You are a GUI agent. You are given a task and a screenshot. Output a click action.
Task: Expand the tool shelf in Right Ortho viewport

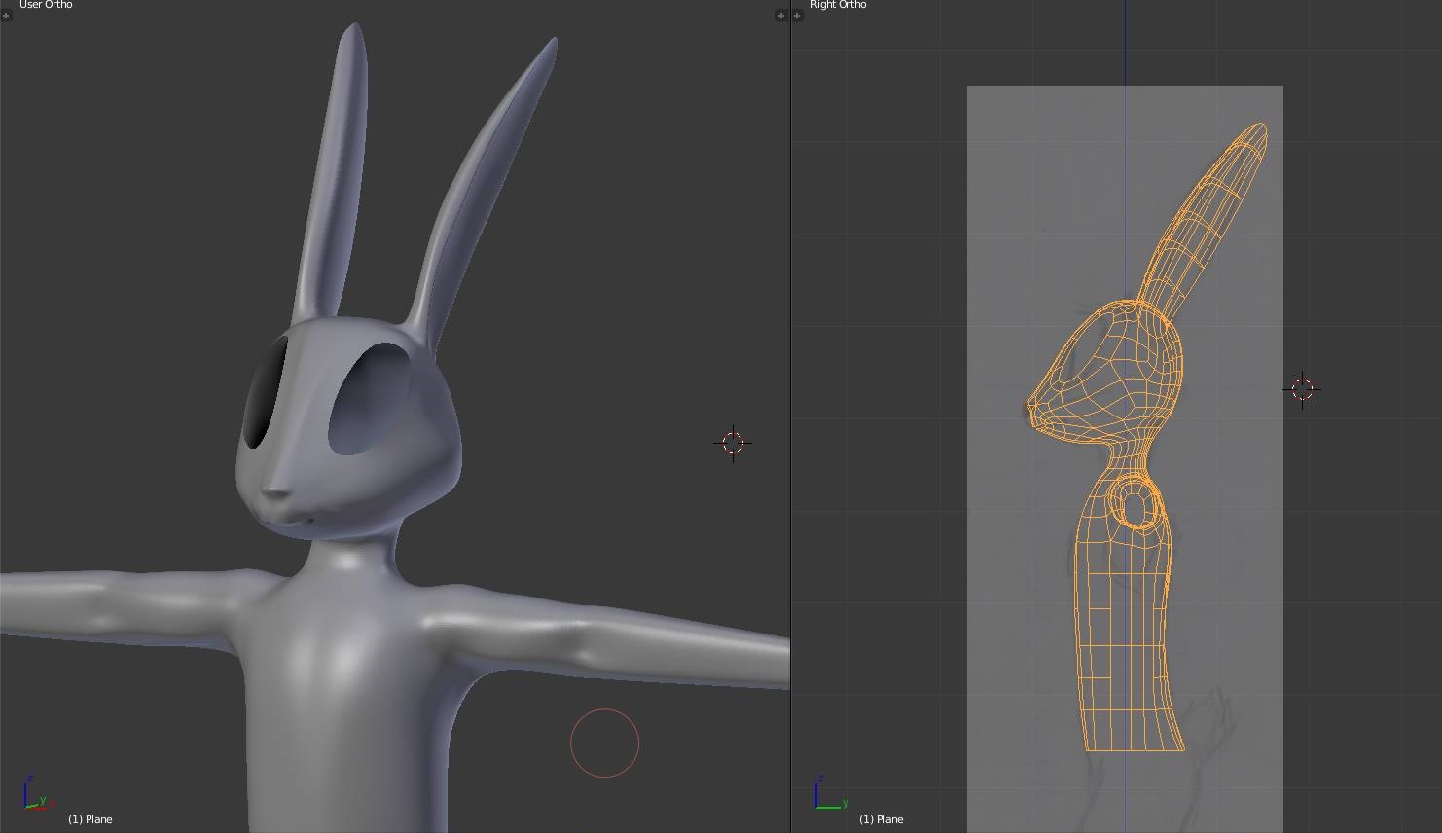pos(797,16)
